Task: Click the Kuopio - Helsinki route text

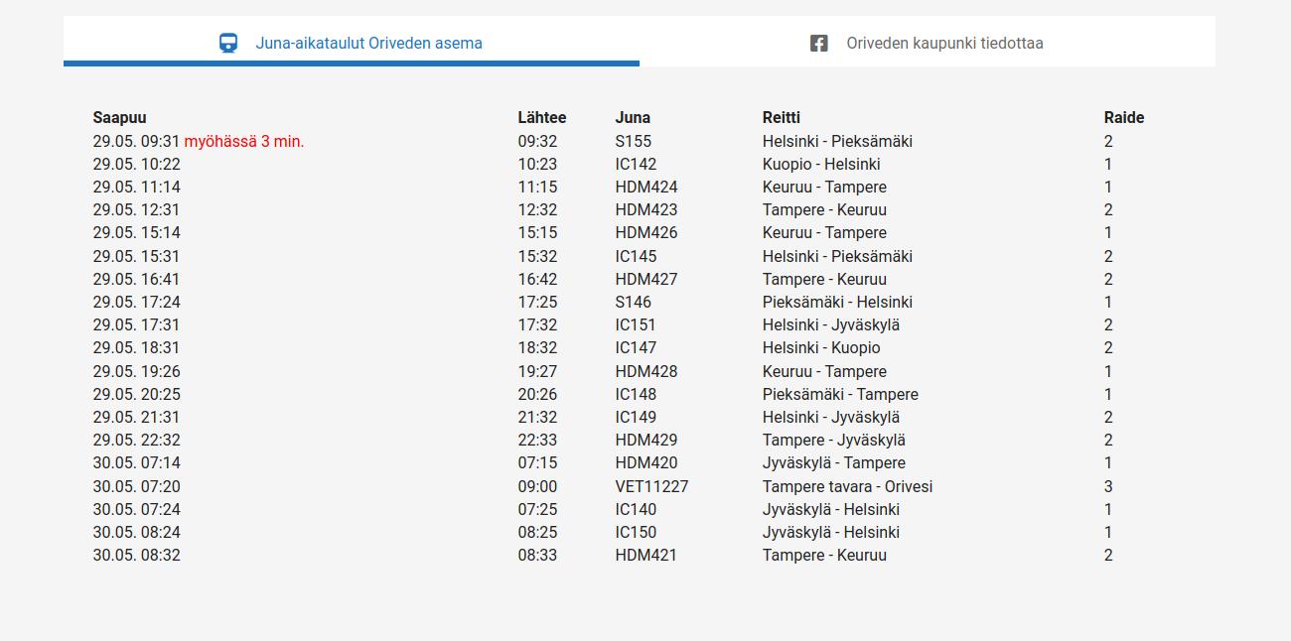Action: pos(821,165)
